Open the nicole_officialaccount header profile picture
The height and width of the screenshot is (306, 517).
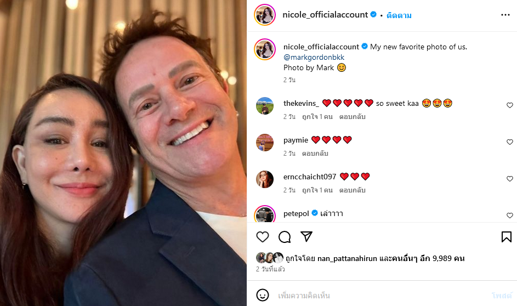click(265, 15)
